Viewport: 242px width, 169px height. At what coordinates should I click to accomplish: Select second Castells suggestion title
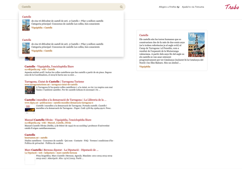(26, 40)
